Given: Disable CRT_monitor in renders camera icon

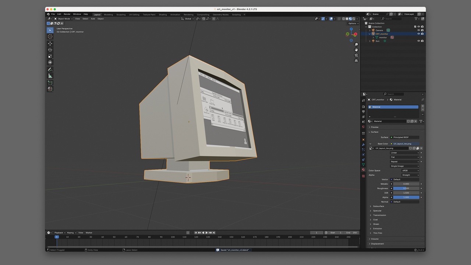Looking at the screenshot, I should (422, 34).
